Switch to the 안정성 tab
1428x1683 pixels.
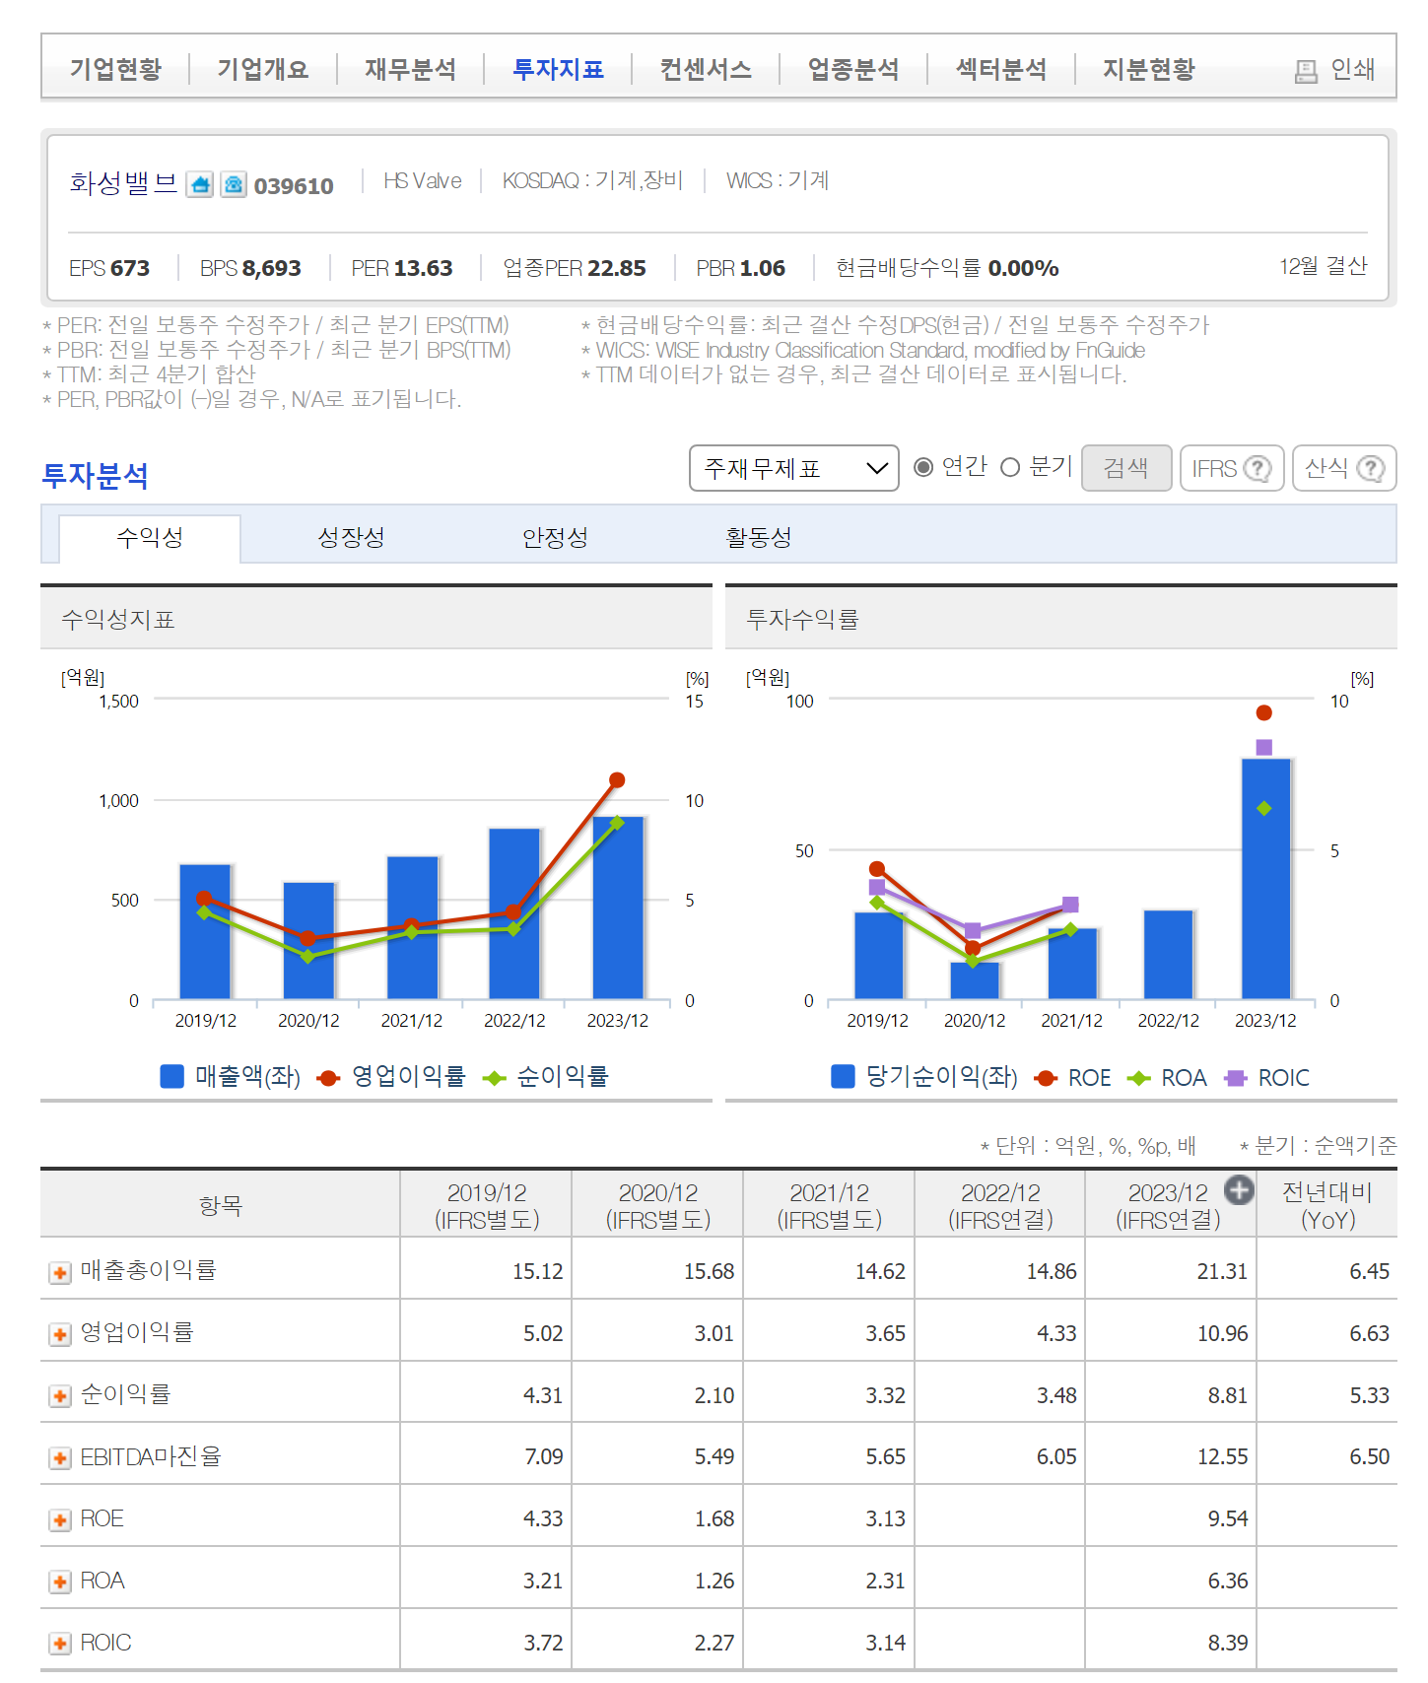click(556, 538)
